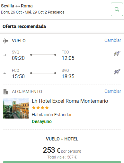The height and width of the screenshot is (163, 124).
Task: Select the 09:20 SVQ departure time
Action: pos(18,58)
